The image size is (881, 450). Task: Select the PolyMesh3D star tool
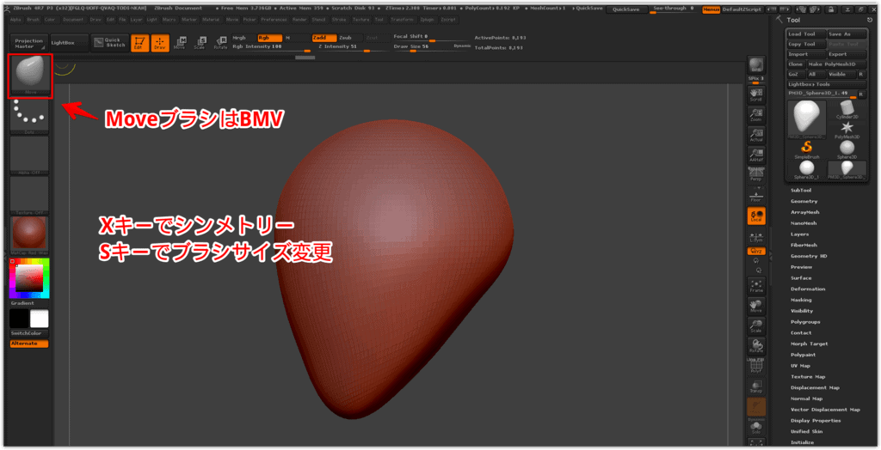tap(847, 131)
